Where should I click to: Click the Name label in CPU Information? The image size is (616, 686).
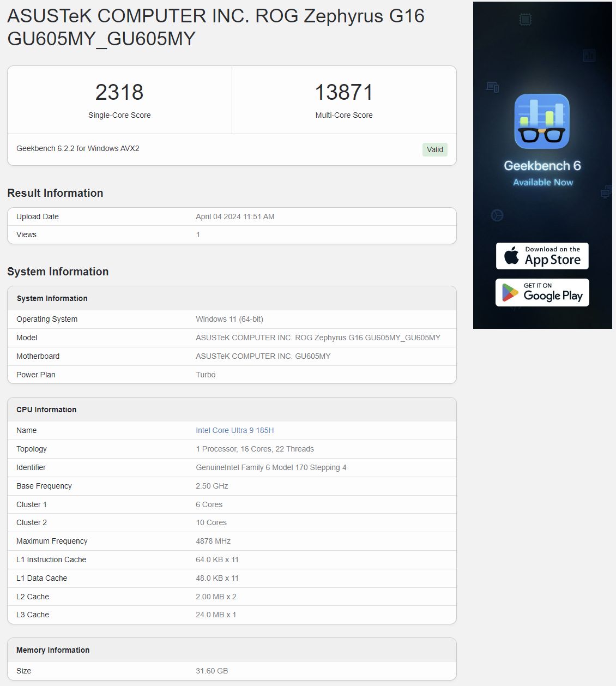click(26, 430)
